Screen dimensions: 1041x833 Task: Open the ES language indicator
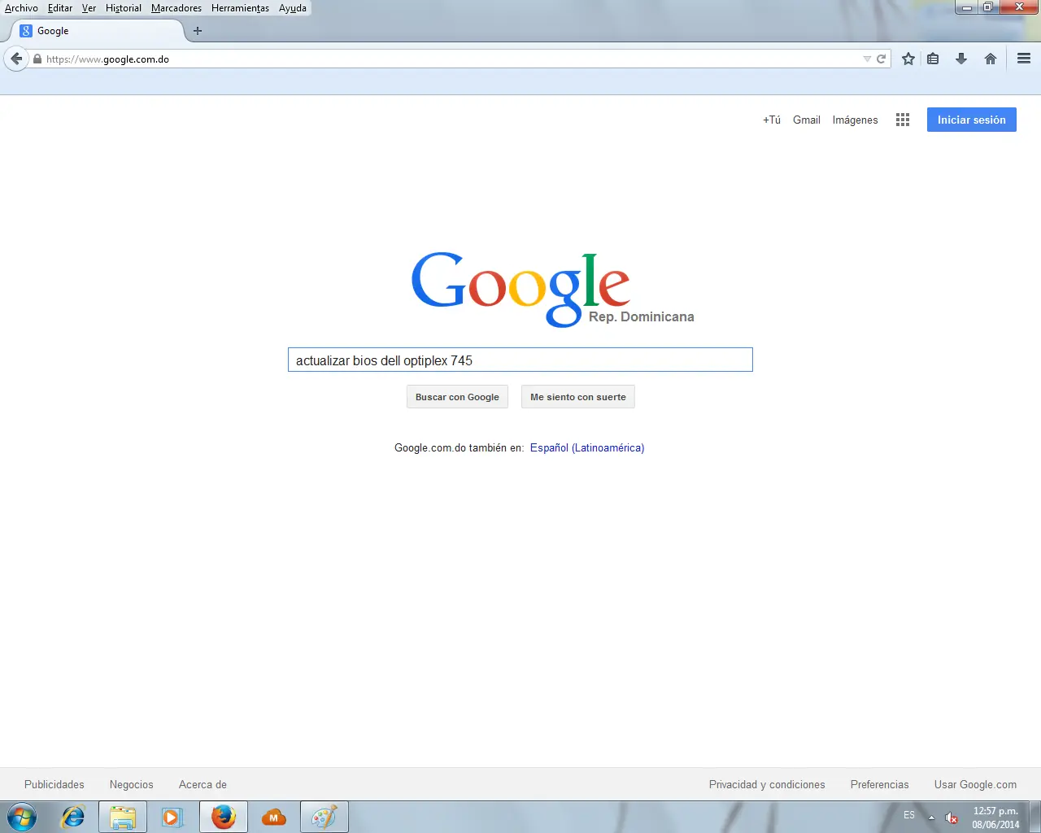pyautogui.click(x=909, y=815)
